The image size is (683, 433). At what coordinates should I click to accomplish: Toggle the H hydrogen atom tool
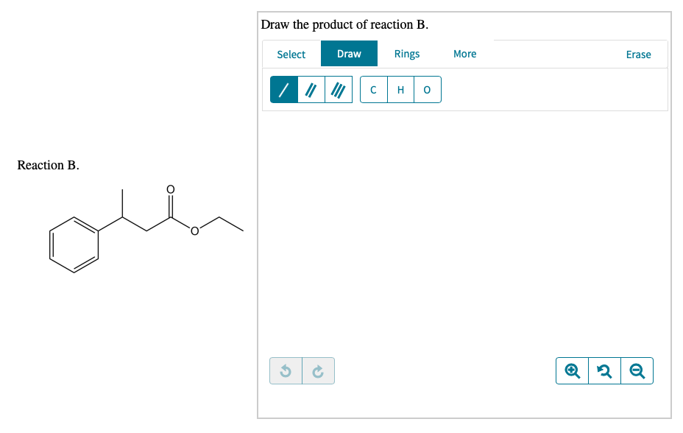400,89
